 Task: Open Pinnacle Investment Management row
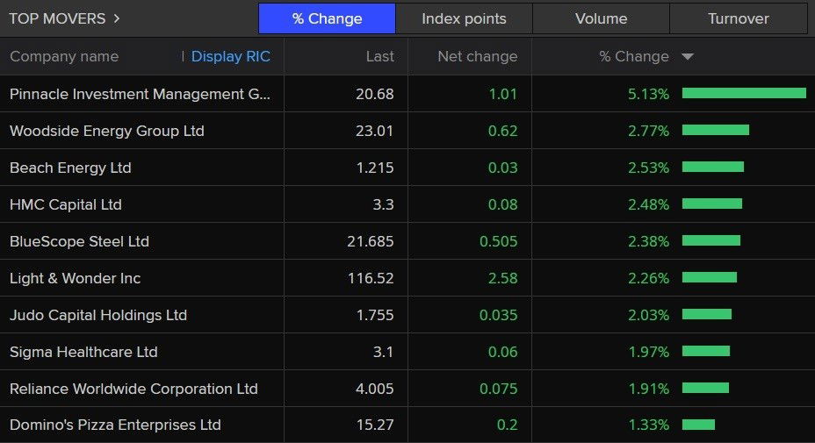[141, 94]
